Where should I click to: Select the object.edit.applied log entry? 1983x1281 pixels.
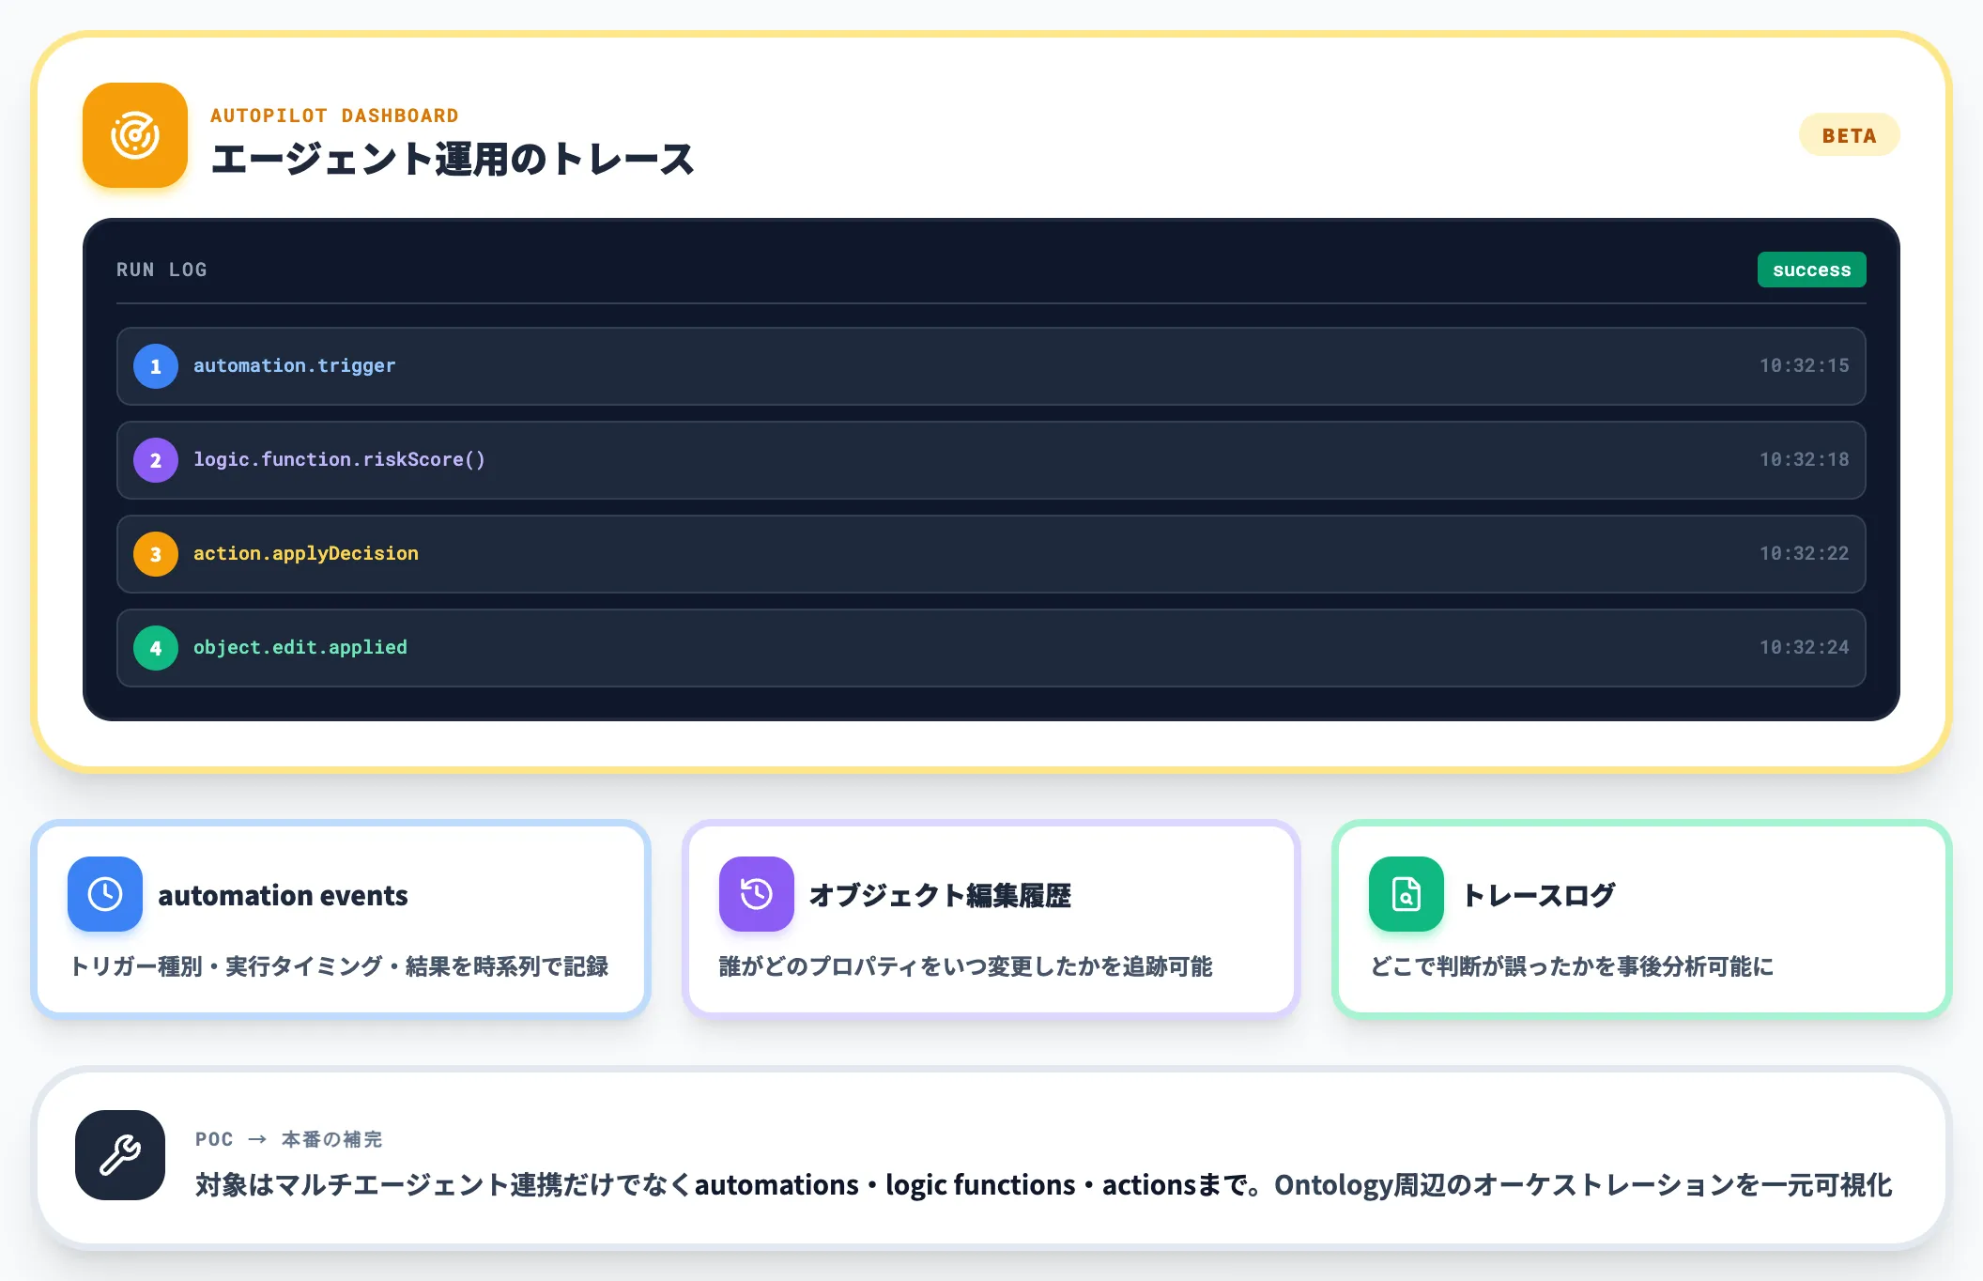coord(991,648)
